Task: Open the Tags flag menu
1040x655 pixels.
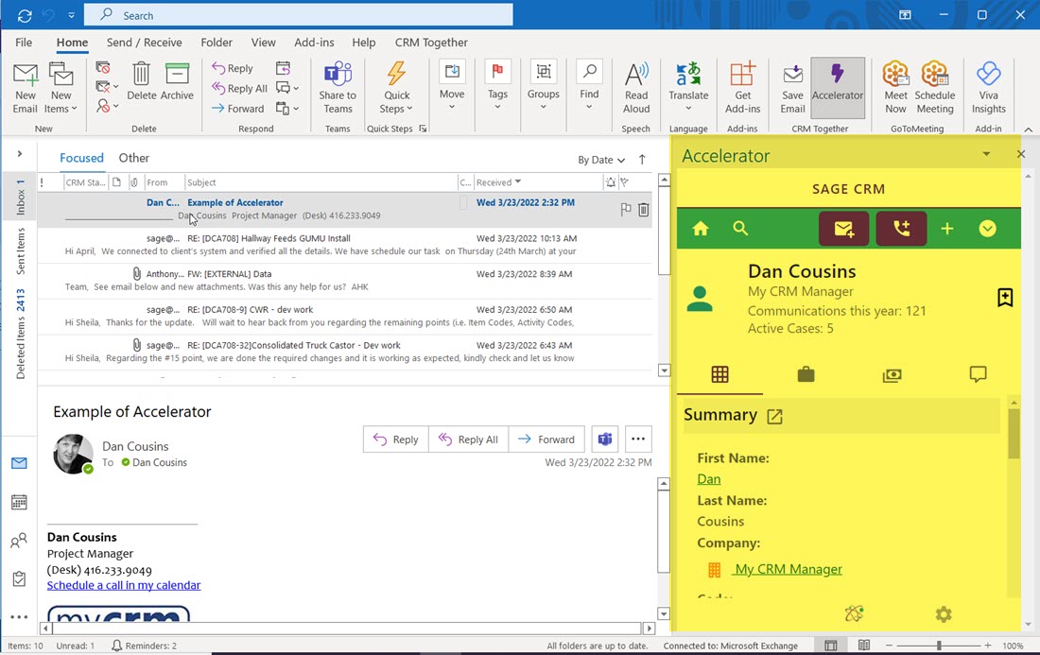Action: [x=497, y=86]
